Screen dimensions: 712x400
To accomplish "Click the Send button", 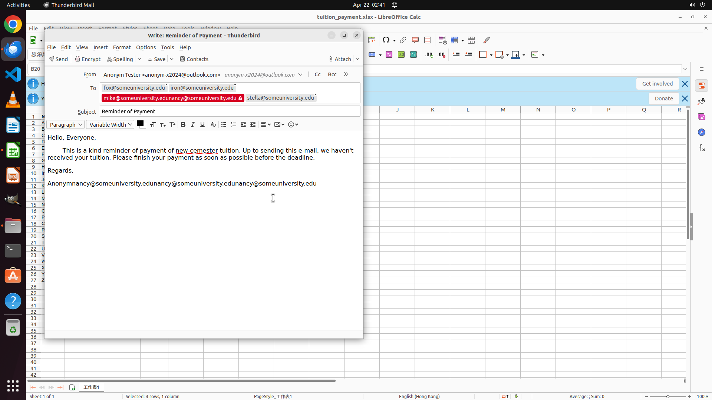I will pos(58,59).
